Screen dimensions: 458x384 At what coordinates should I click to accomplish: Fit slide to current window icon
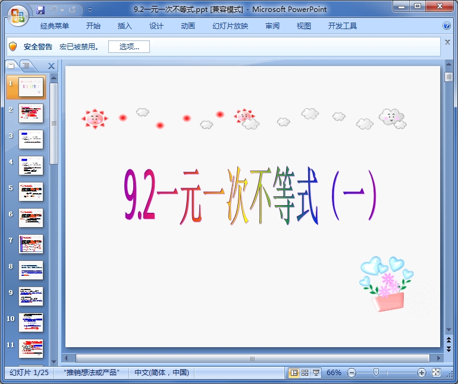(436, 373)
